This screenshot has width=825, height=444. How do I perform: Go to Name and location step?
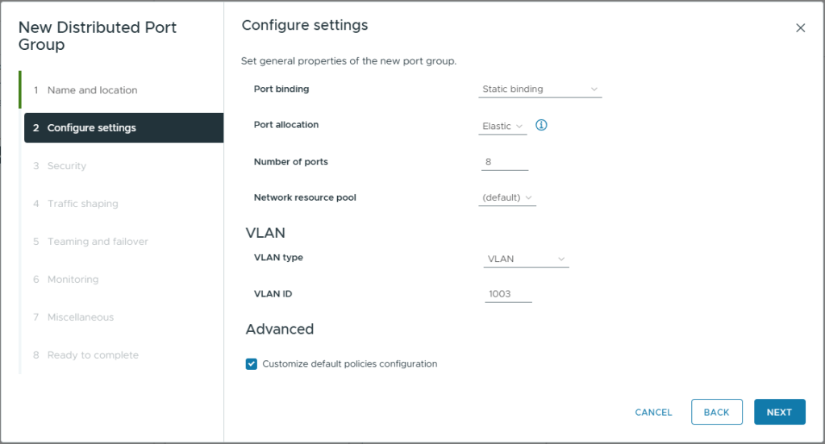coord(92,90)
